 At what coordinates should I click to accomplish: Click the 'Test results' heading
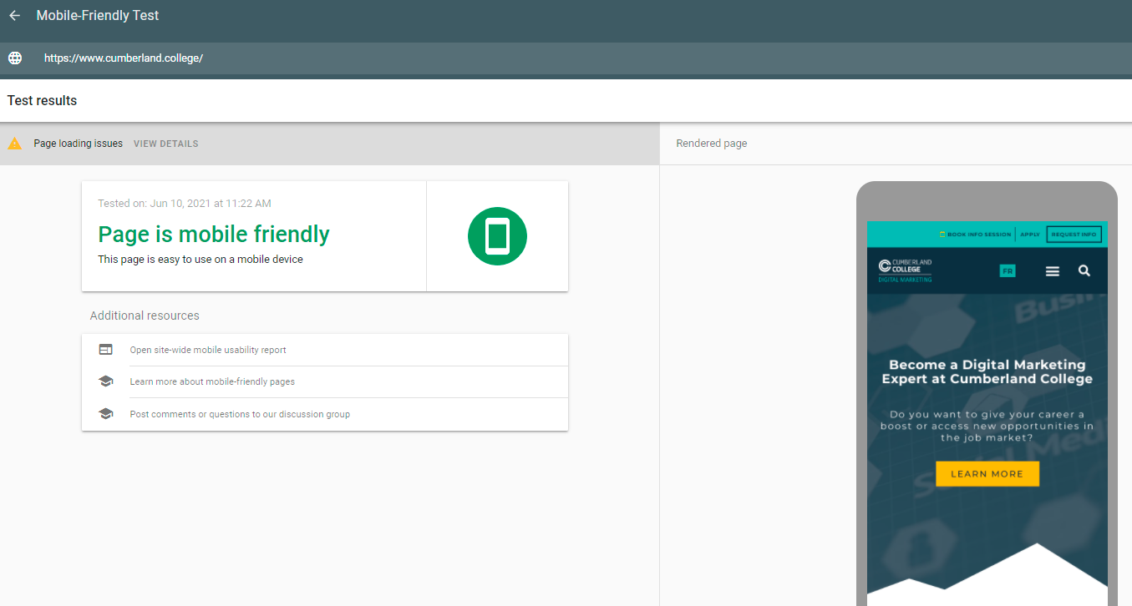[42, 101]
